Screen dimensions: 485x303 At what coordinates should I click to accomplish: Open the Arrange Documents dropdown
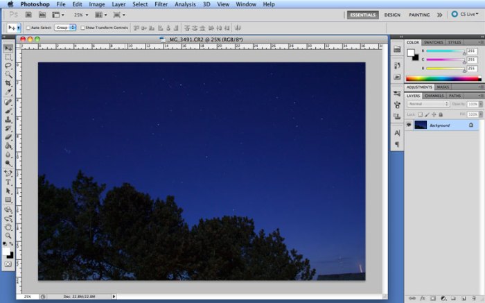[101, 15]
